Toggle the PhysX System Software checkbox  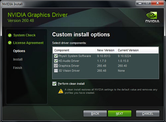56,56
